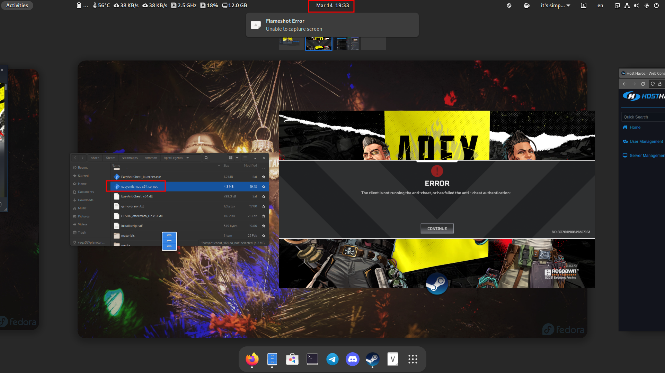
Task: Star the easyanticheat_x64.so_not file
Action: [264, 187]
